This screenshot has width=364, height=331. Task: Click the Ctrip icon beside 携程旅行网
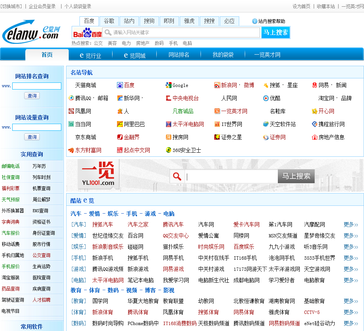315,124
